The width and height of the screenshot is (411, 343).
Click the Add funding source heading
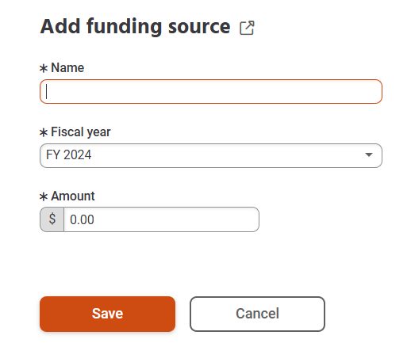coord(135,27)
